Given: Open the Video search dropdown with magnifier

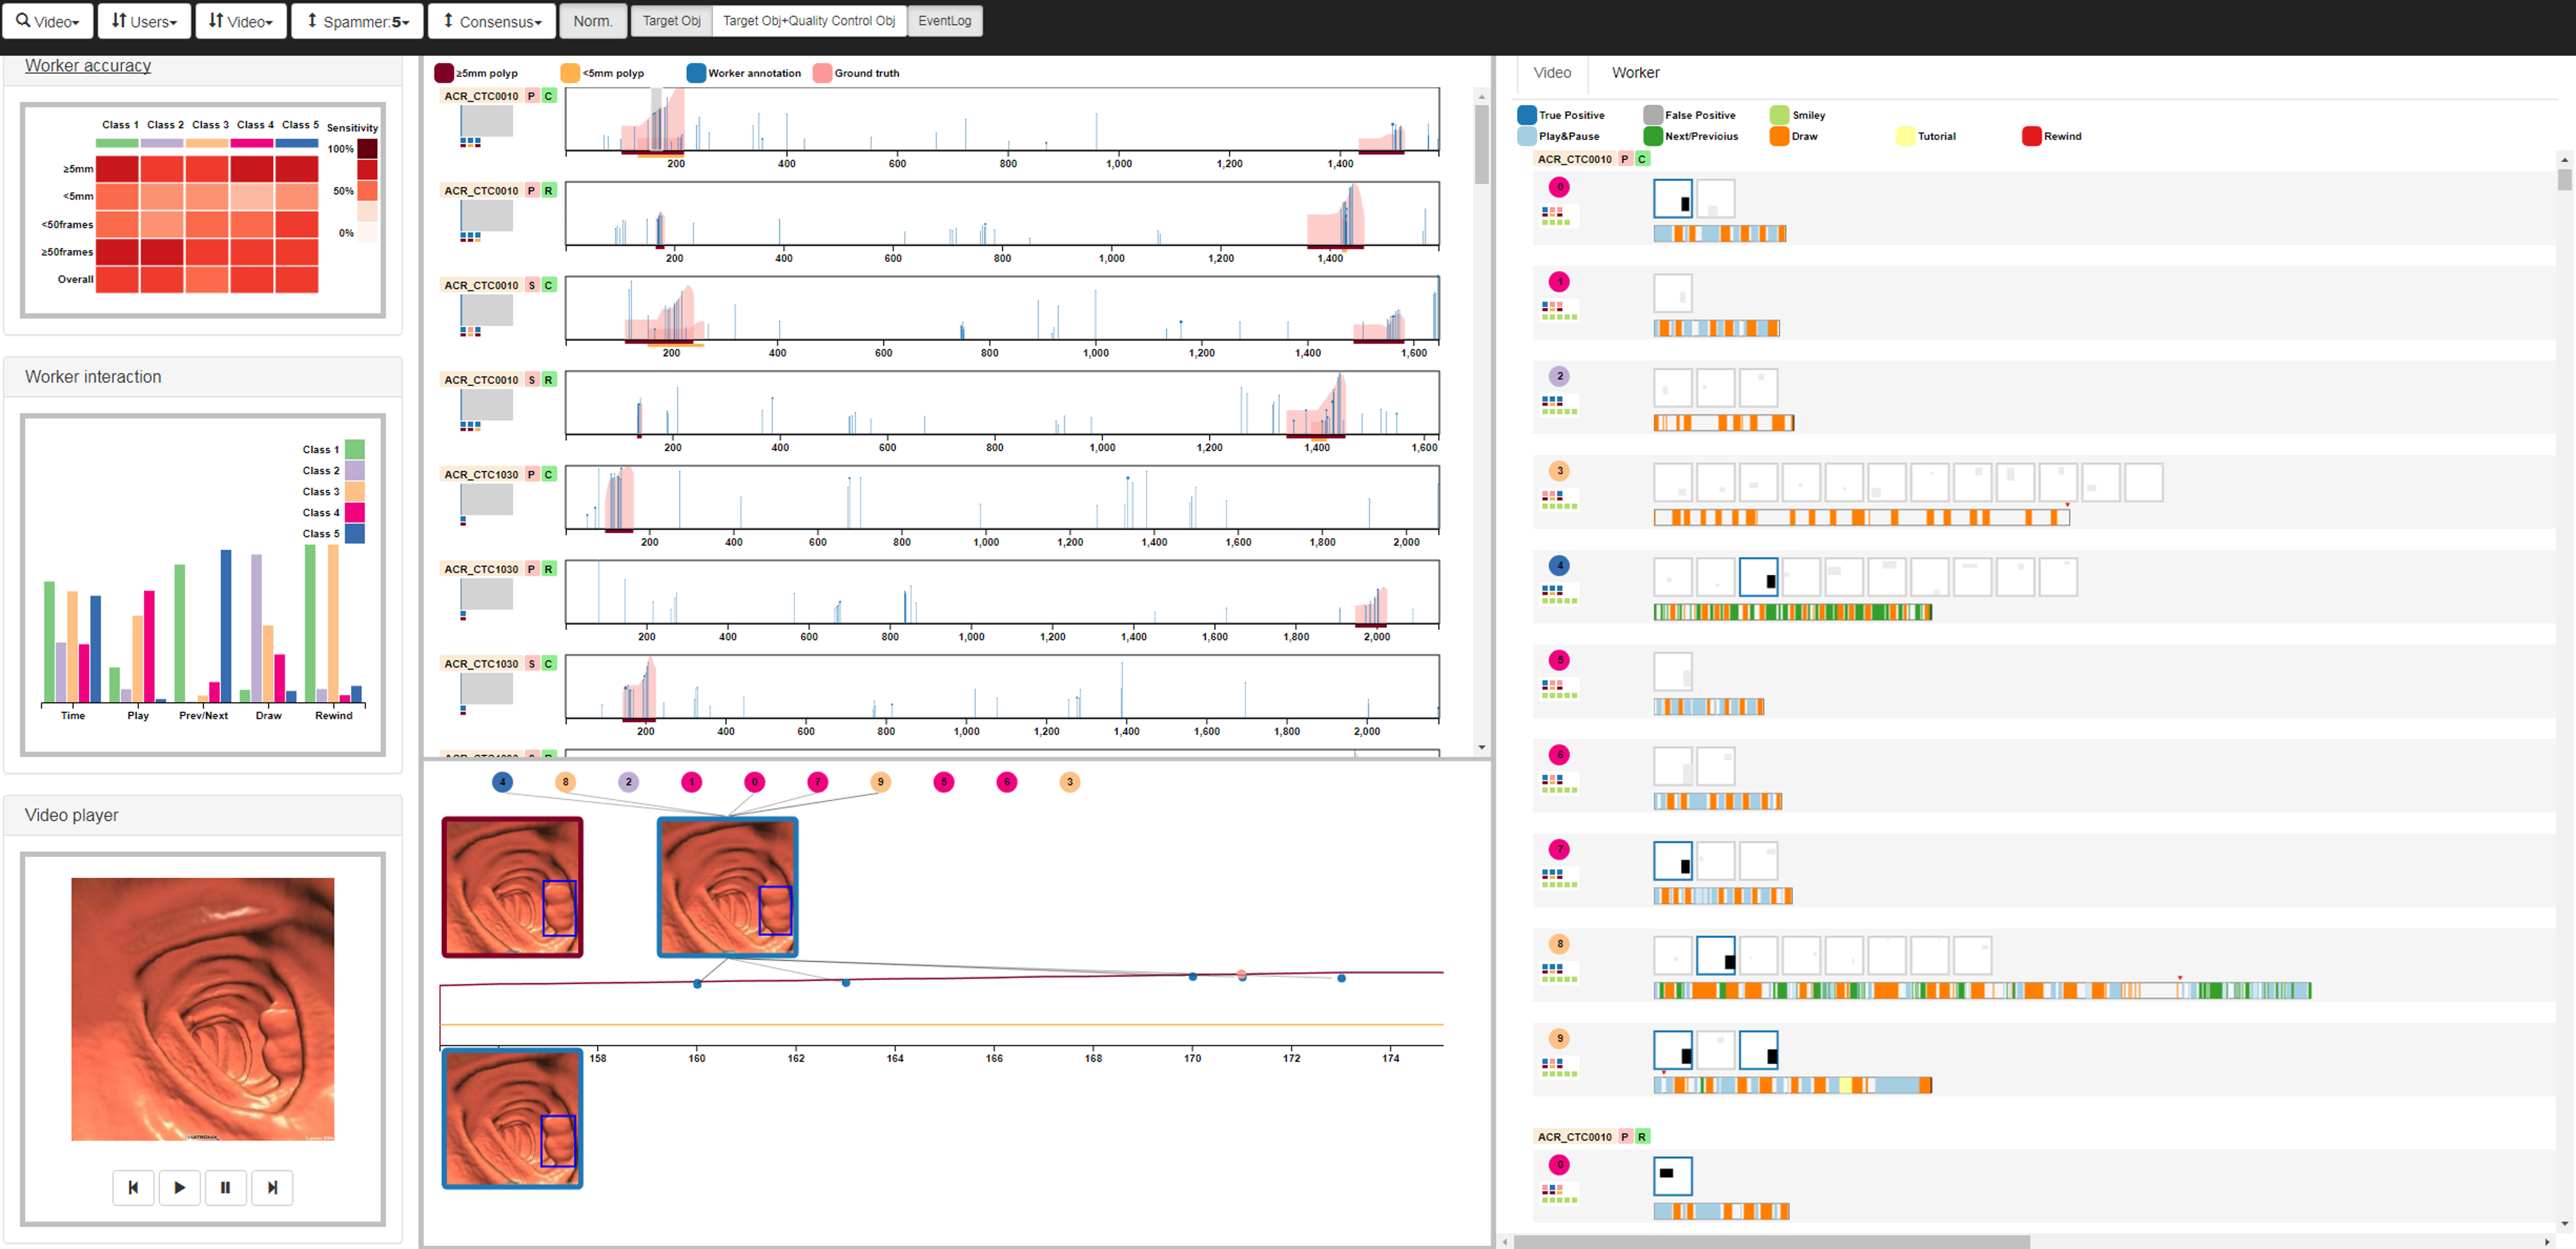Looking at the screenshot, I should pyautogui.click(x=48, y=21).
